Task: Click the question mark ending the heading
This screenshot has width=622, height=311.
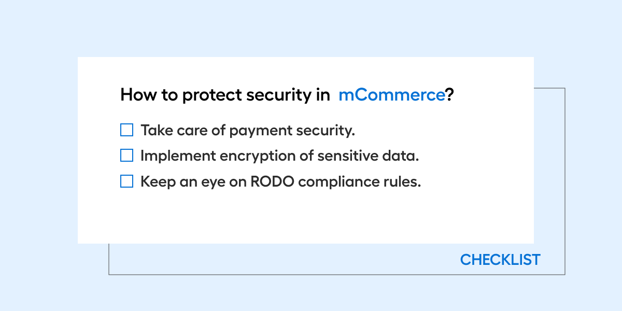Action: tap(449, 95)
